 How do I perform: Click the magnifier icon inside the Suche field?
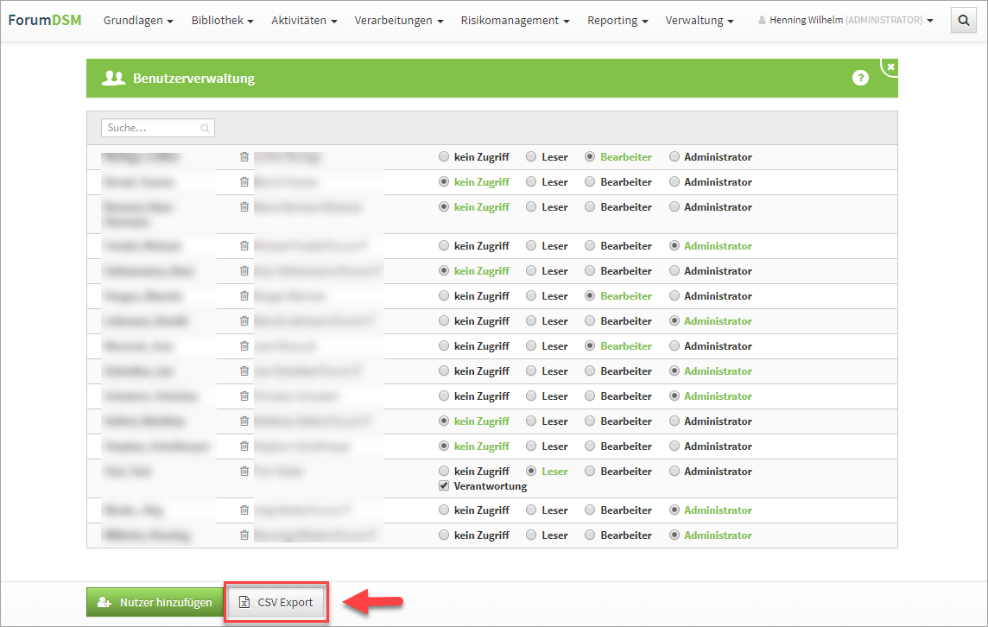(x=205, y=128)
